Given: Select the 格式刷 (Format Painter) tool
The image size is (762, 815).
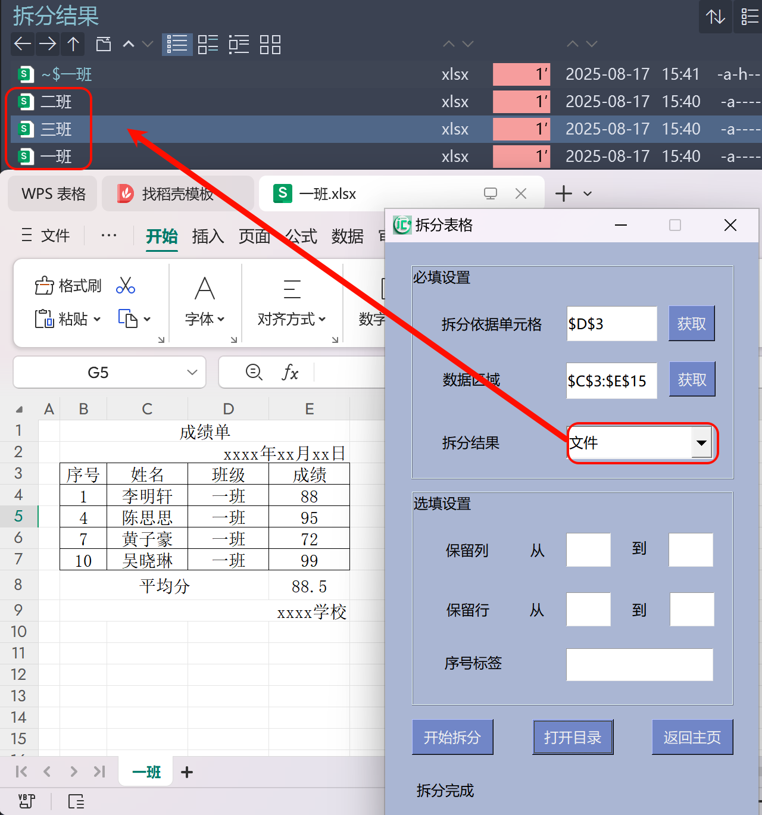Looking at the screenshot, I should point(67,285).
